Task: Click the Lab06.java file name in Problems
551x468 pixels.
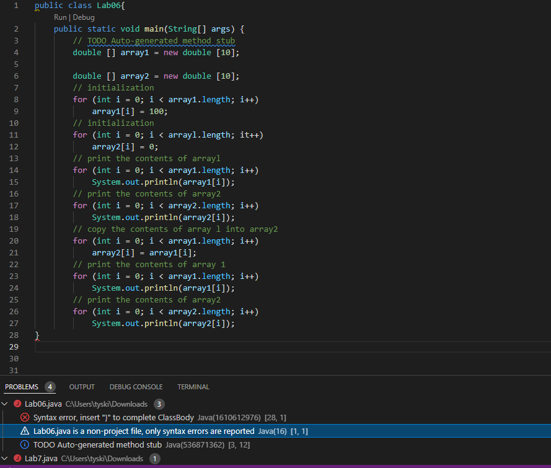Action: click(43, 404)
